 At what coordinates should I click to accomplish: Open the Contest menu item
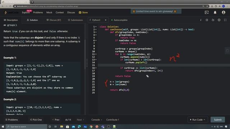[60, 13]
